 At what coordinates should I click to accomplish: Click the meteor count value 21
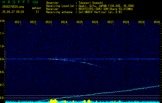37,12
